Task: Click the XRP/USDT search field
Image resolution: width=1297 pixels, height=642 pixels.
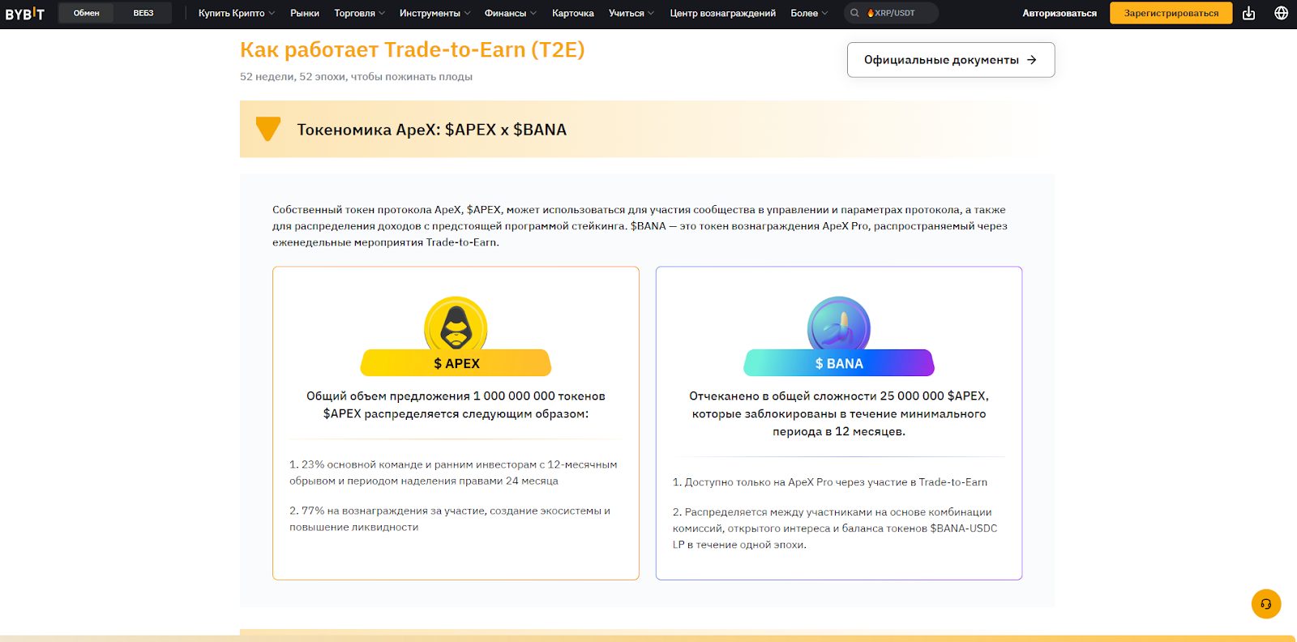Action: [892, 13]
